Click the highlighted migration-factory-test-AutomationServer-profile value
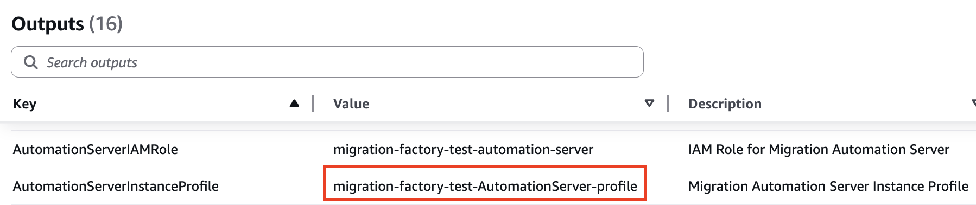The image size is (976, 205). click(x=485, y=186)
